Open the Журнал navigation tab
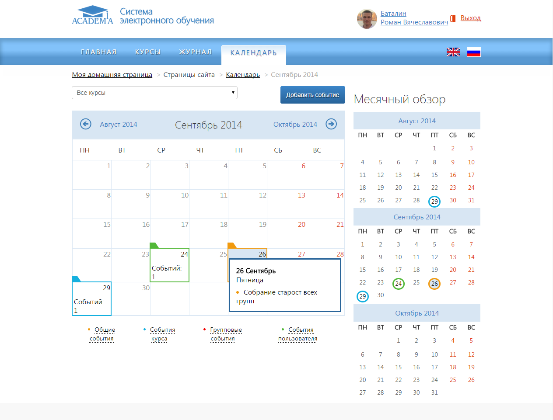 coord(196,52)
